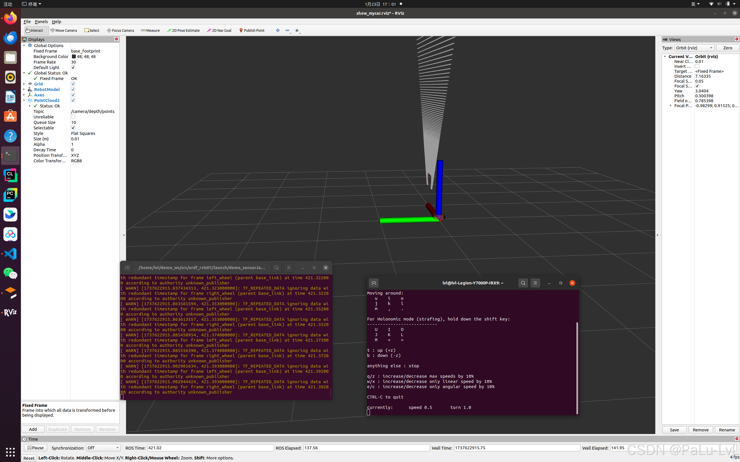This screenshot has width=740, height=462.
Task: Open the Synchronization dropdown
Action: click(x=103, y=448)
